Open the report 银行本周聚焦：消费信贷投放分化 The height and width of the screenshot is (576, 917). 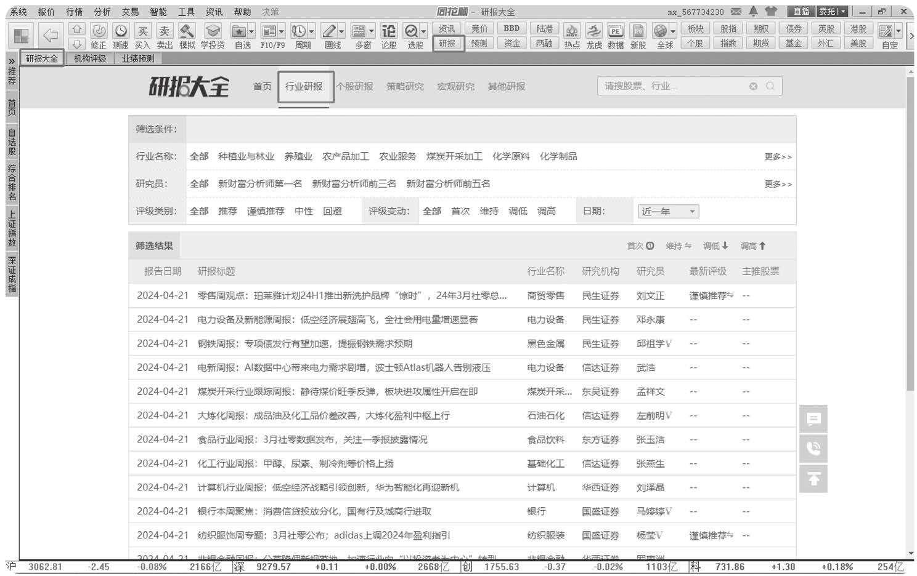click(x=314, y=511)
